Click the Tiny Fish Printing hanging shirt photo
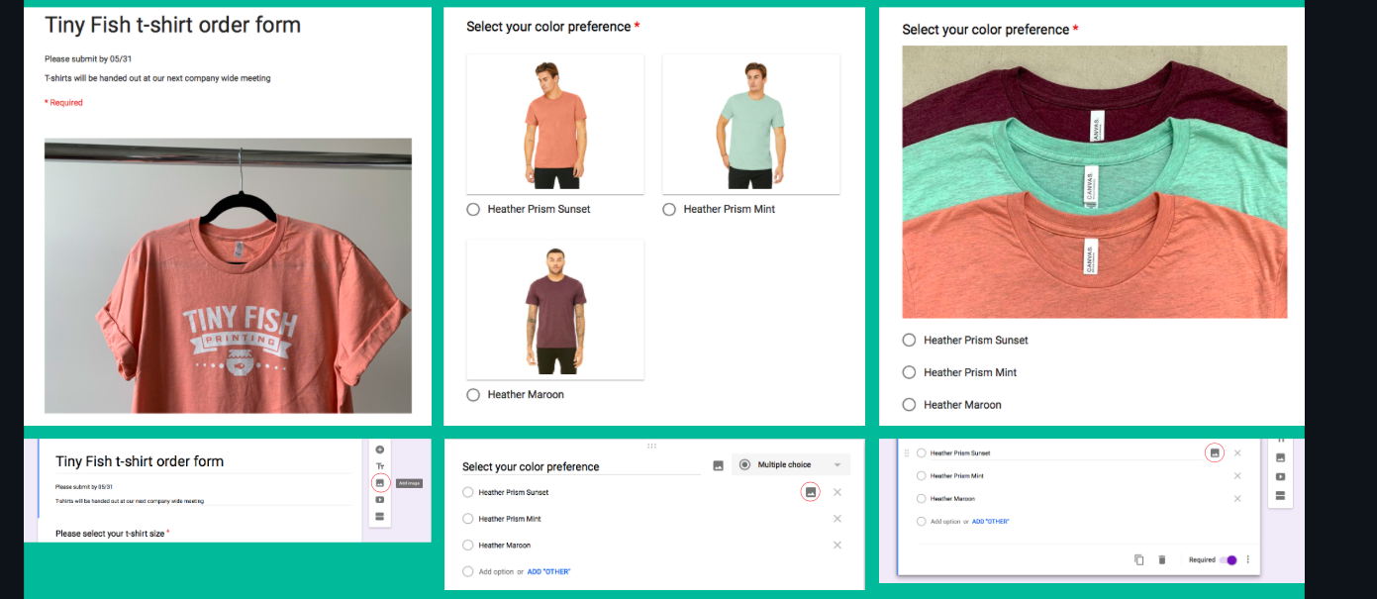1377x599 pixels. point(228,275)
